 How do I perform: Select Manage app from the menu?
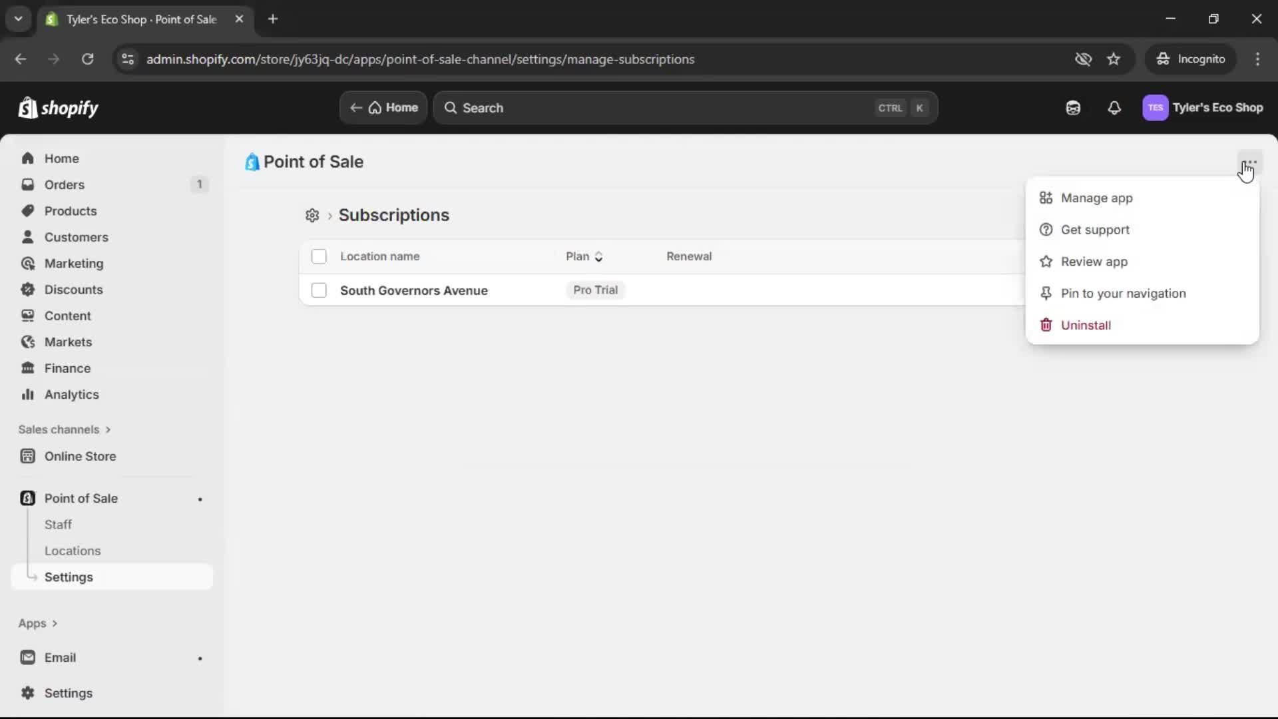pyautogui.click(x=1142, y=198)
